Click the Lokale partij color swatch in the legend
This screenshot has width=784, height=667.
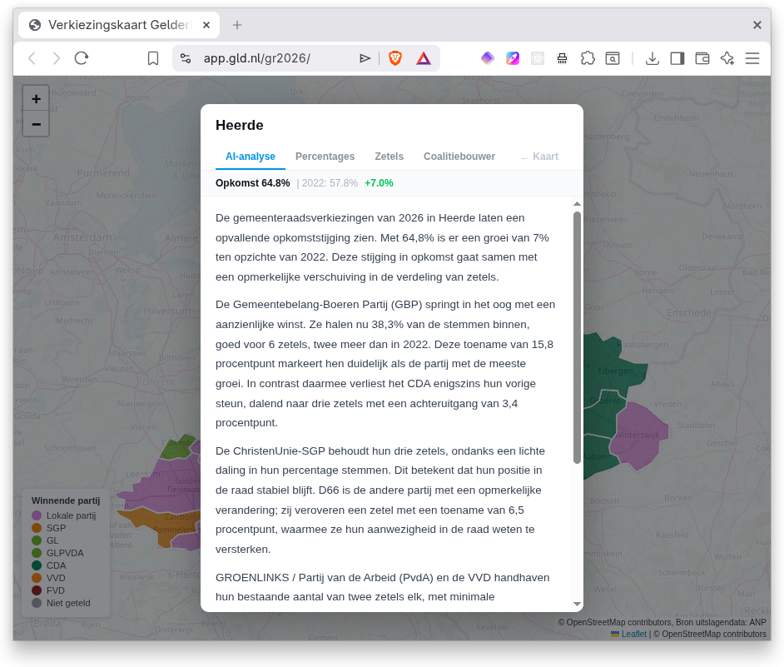click(x=35, y=515)
